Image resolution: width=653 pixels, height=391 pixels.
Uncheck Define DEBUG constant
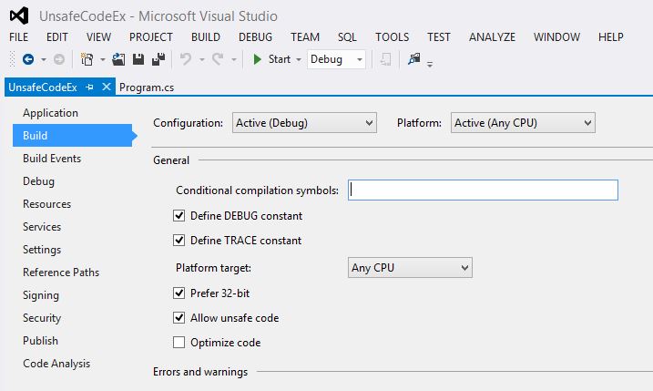[x=179, y=216]
